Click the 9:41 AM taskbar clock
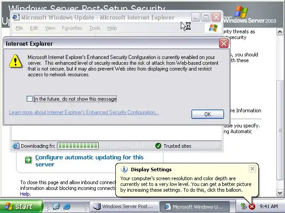The width and height of the screenshot is (285, 213). click(x=269, y=206)
